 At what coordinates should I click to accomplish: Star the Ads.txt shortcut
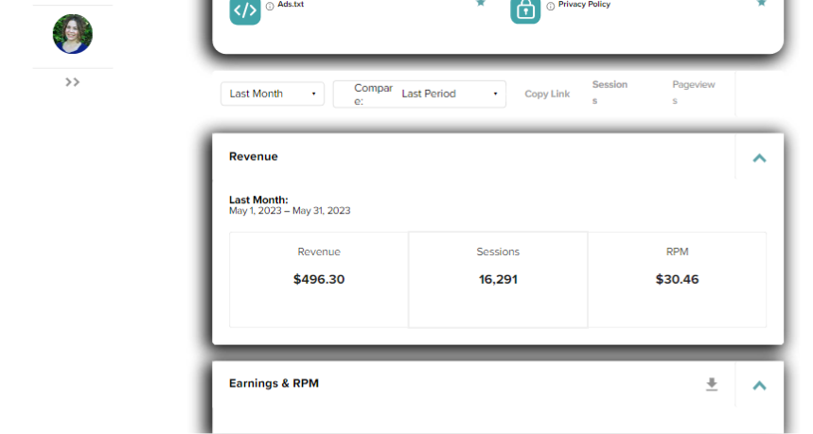[x=481, y=3]
